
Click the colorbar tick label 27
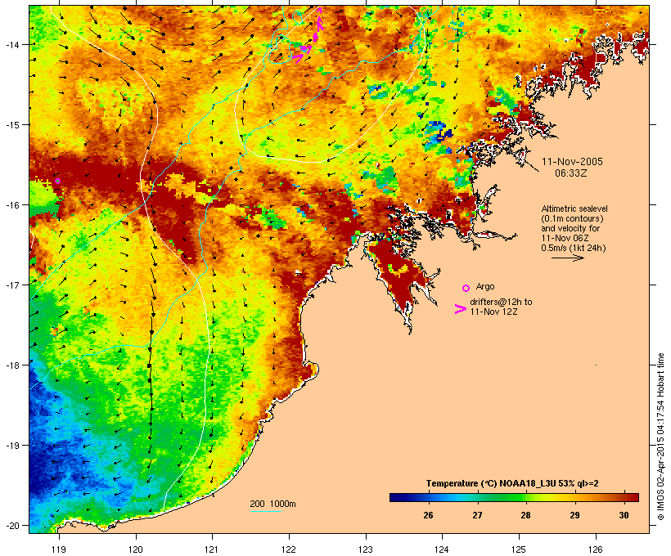click(478, 515)
